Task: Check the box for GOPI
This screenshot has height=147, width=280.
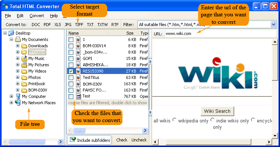Action: [x=71, y=58]
